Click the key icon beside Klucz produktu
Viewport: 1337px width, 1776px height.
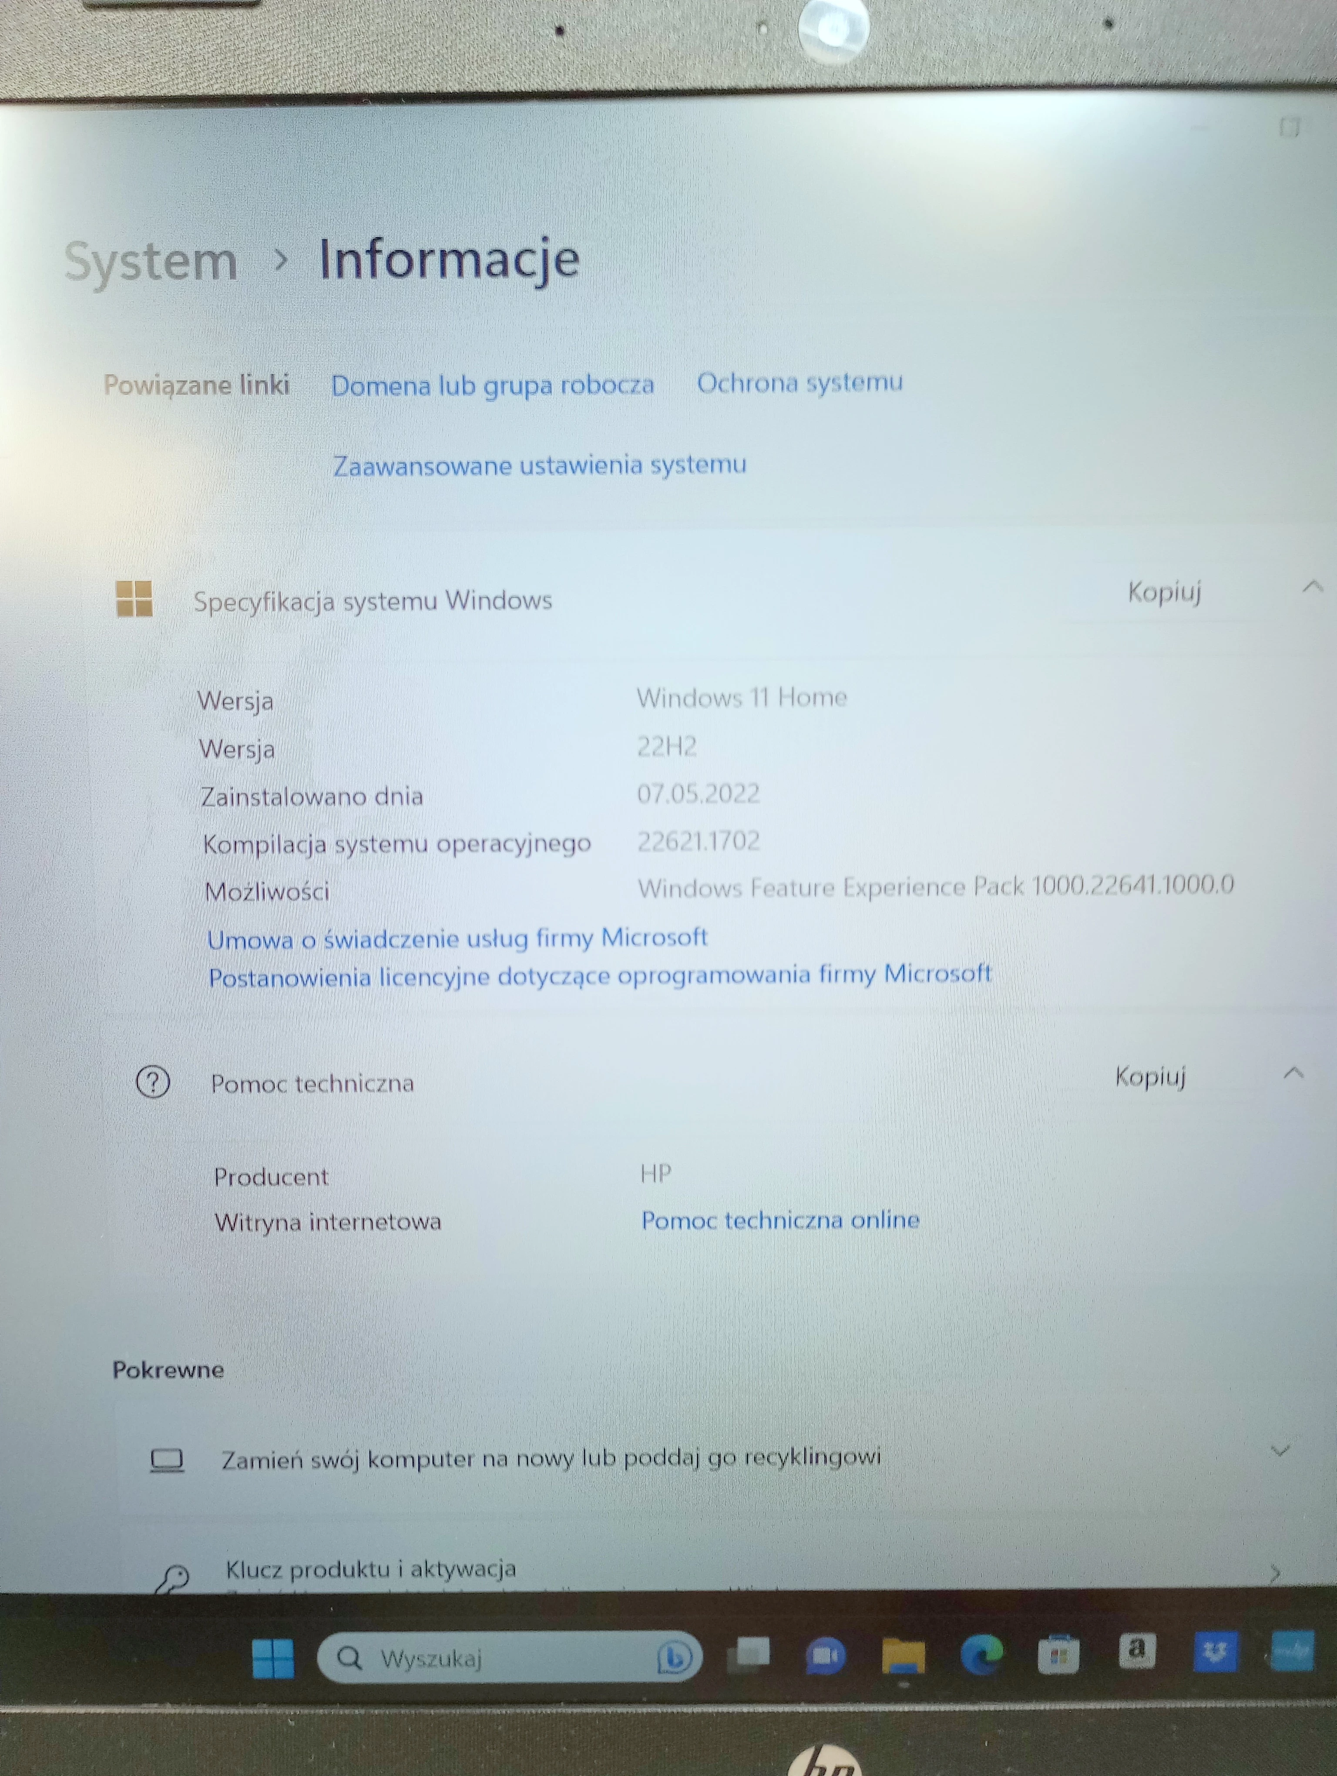(172, 1579)
